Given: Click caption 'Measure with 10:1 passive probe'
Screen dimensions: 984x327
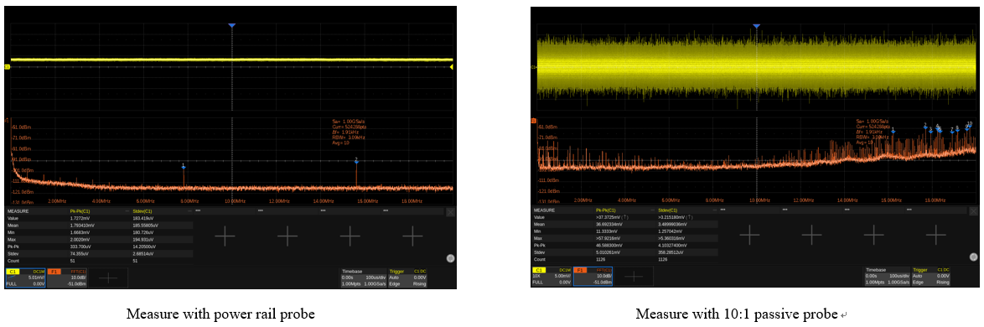Looking at the screenshot, I should point(737,314).
